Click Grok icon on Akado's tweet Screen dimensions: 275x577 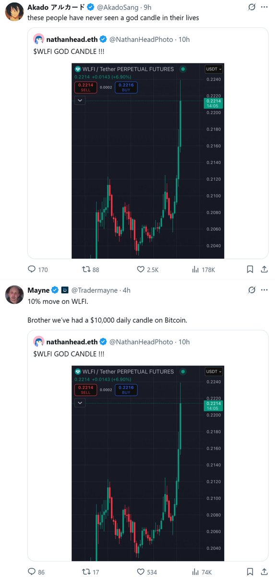pos(251,7)
